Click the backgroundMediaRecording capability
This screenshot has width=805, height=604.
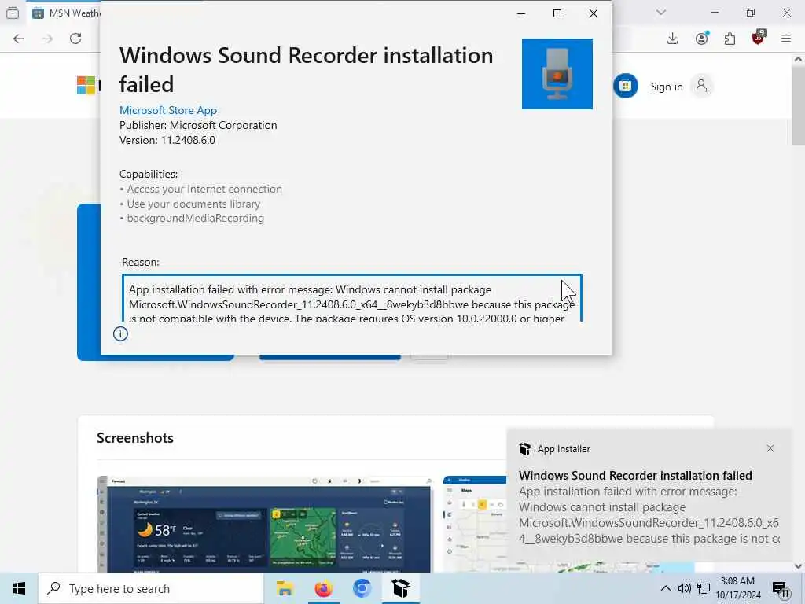tap(195, 219)
